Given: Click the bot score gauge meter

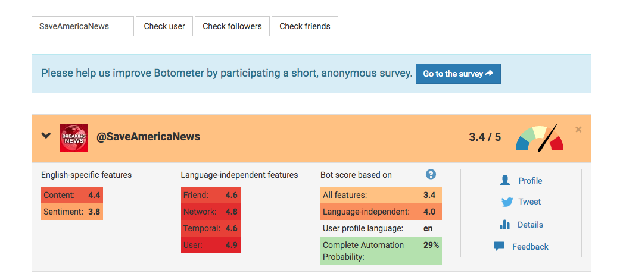Looking at the screenshot, I should (x=539, y=138).
